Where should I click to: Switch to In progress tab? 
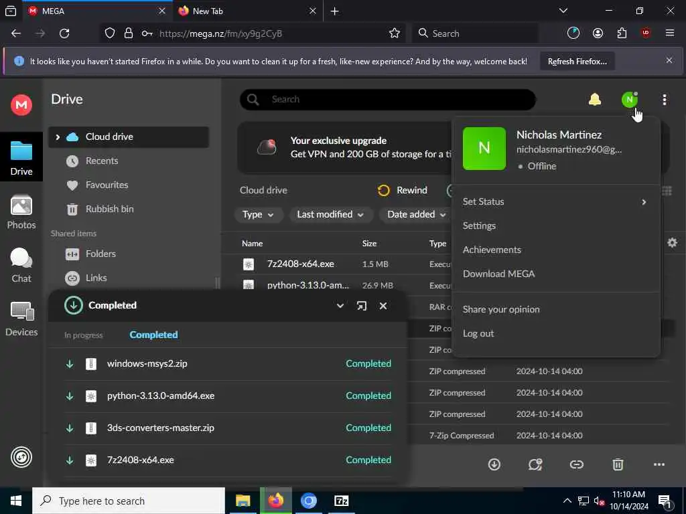pyautogui.click(x=84, y=335)
